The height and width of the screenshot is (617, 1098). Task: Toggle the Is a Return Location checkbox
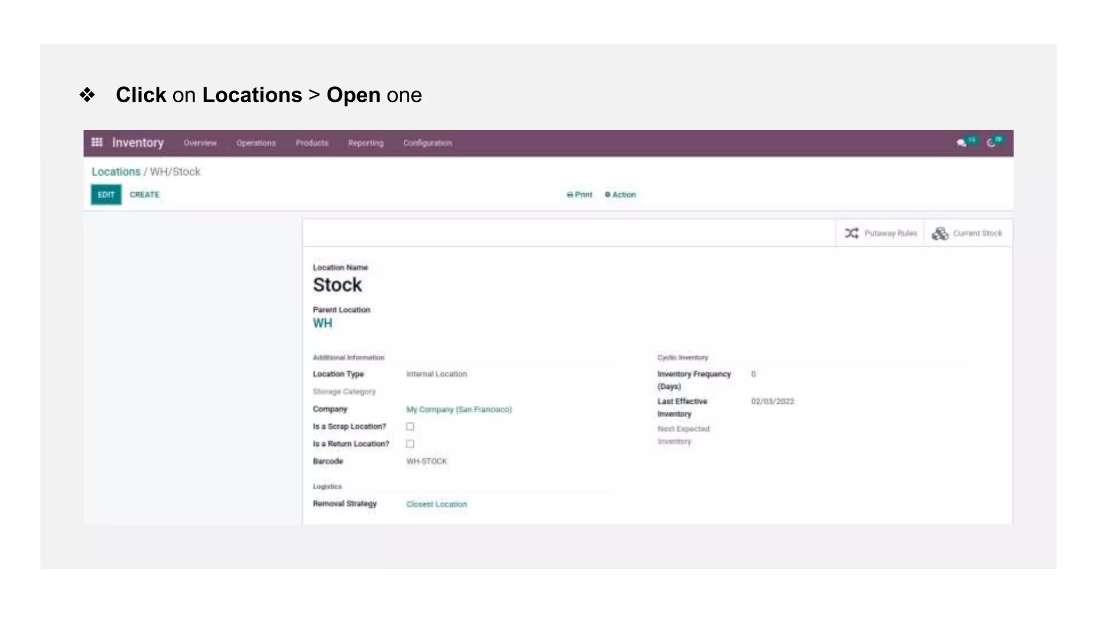coord(410,443)
